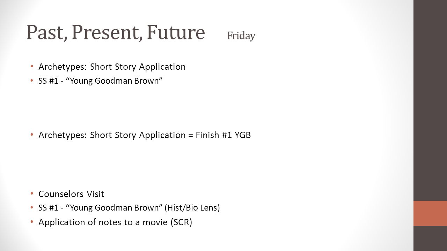The width and height of the screenshot is (447, 251).
Task: Click the '(Hist/Bio Lens)' sub-bullet line
Action: click(x=129, y=208)
